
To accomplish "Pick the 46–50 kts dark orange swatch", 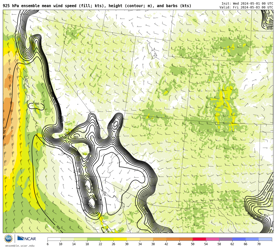I will point(186,239).
